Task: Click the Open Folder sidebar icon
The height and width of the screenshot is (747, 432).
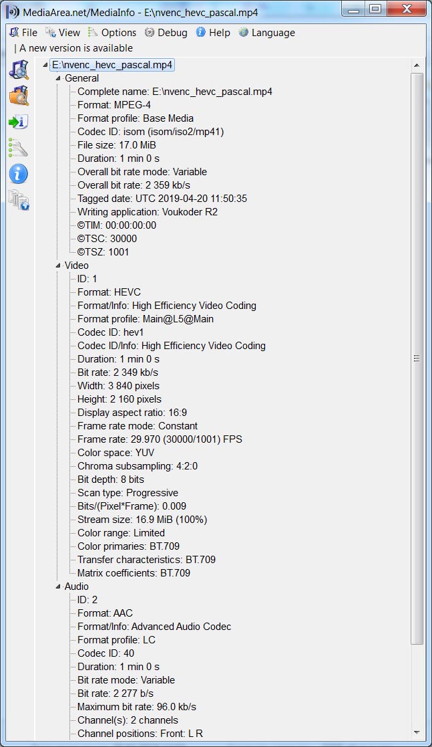Action: click(19, 96)
